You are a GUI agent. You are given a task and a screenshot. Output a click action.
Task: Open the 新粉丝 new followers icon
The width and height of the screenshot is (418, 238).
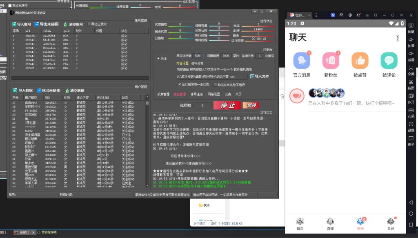331,61
